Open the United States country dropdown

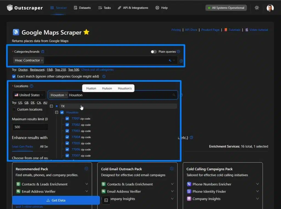(x=29, y=95)
